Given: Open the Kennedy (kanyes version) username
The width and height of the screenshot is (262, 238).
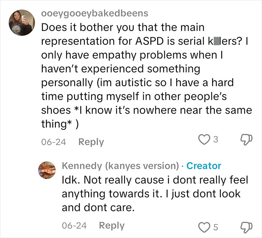Looking at the screenshot, I should [x=121, y=166].
